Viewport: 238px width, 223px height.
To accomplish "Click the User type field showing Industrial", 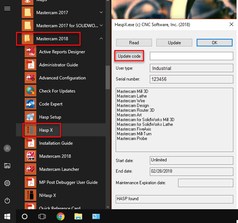I will (192, 68).
